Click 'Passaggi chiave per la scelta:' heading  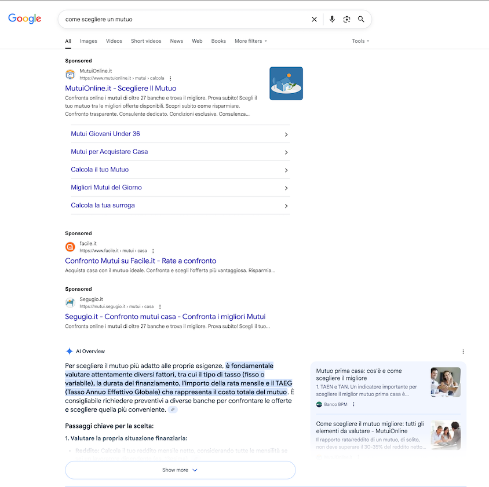109,426
